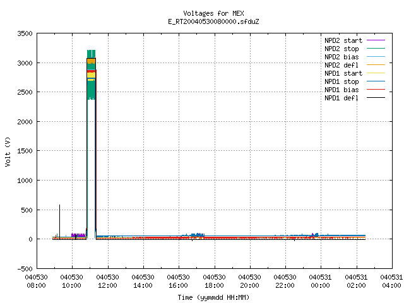Click the x-axis tick label 040530 10:00

coord(72,282)
